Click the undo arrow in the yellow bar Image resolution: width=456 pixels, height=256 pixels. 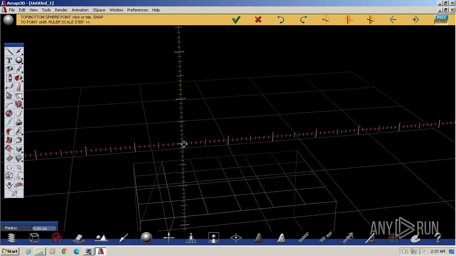tap(281, 20)
